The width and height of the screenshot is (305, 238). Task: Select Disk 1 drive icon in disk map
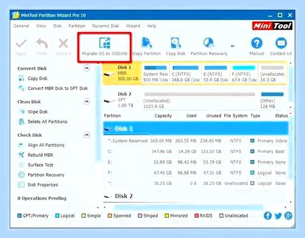[x=110, y=74]
